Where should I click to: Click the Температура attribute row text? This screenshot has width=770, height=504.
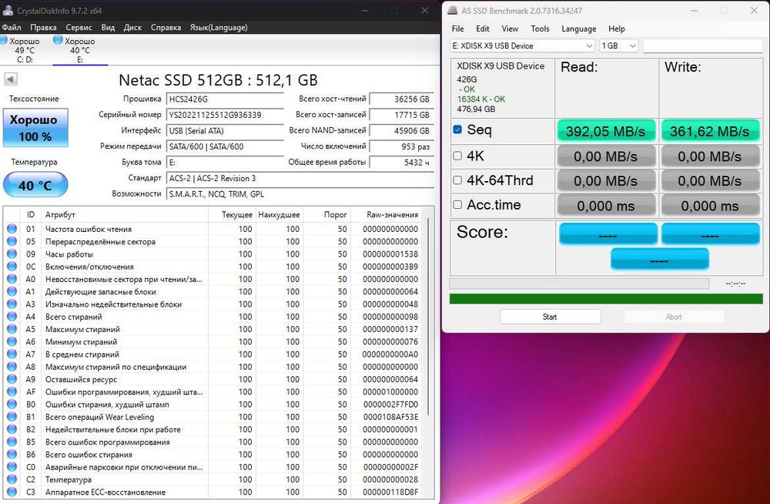coord(69,479)
